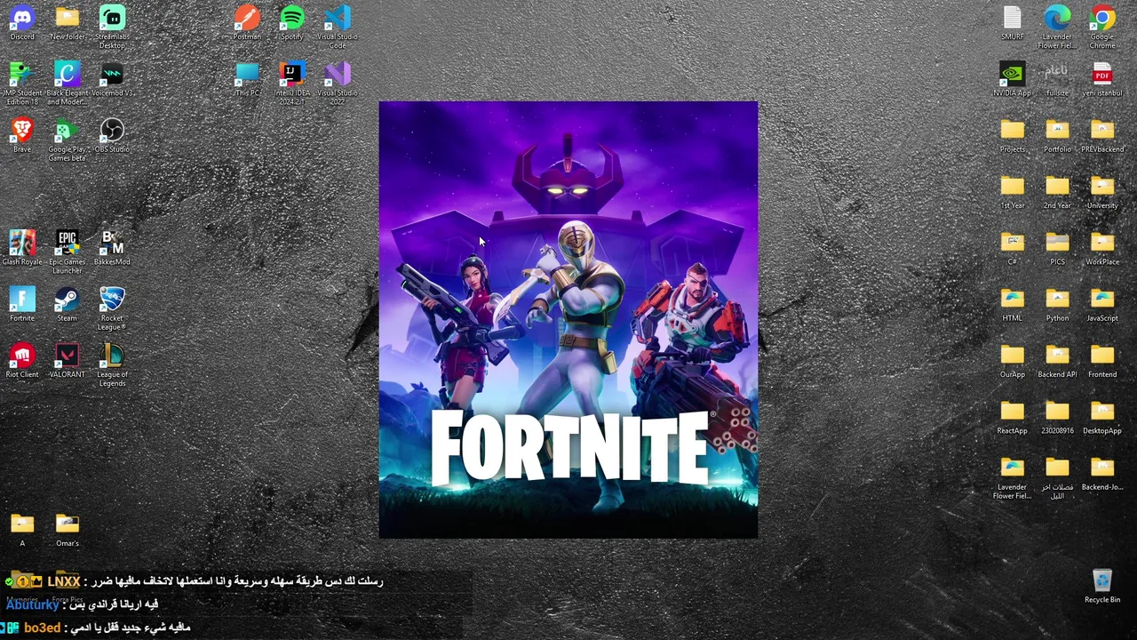
Task: Open the ReactApp folder
Action: [x=1013, y=418]
